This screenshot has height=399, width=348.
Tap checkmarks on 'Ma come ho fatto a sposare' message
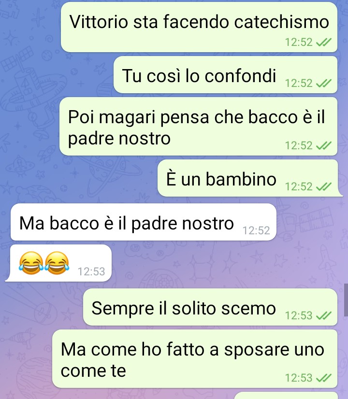click(x=323, y=378)
